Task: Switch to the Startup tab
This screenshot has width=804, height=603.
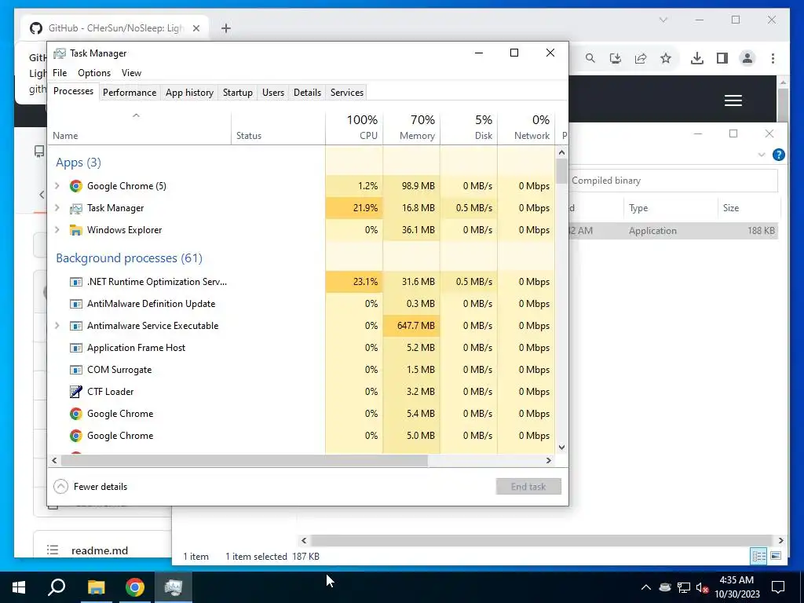Action: tap(237, 93)
